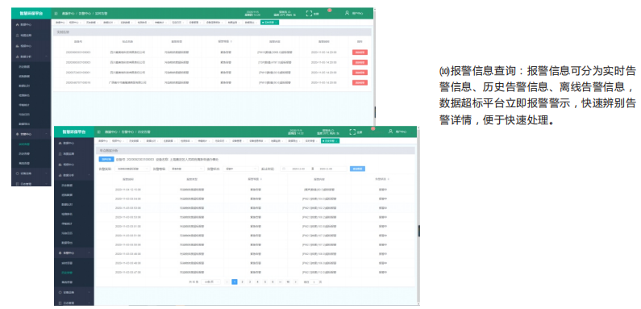
Task: Collapse sidebar with hamburger icon in lower window
Action: tap(98, 132)
